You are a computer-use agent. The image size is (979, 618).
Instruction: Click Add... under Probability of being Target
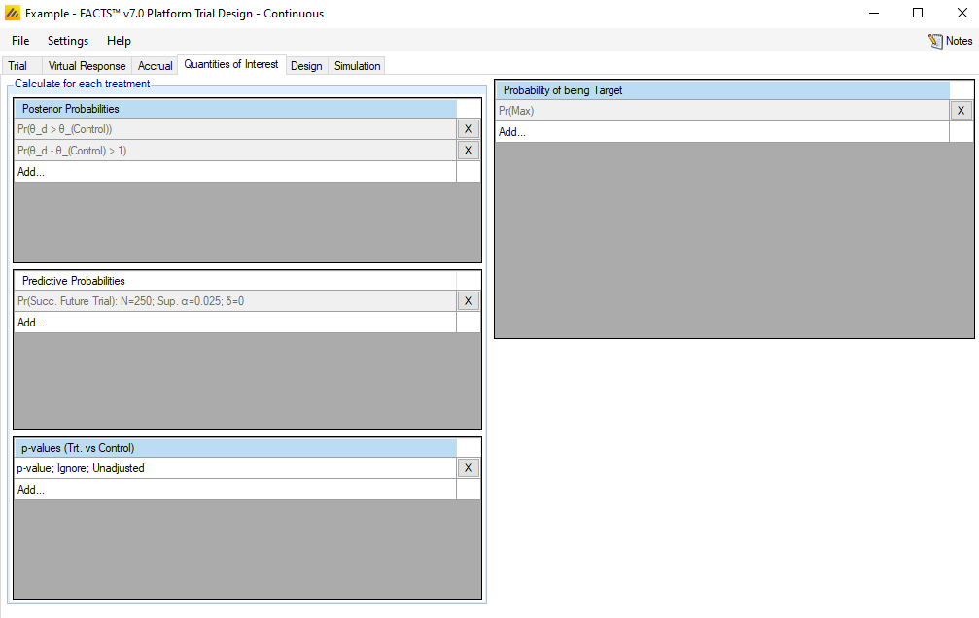point(512,132)
